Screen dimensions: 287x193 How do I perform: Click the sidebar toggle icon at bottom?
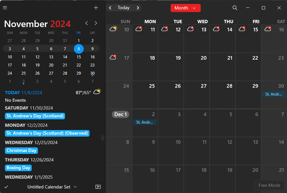pyautogui.click(x=98, y=187)
